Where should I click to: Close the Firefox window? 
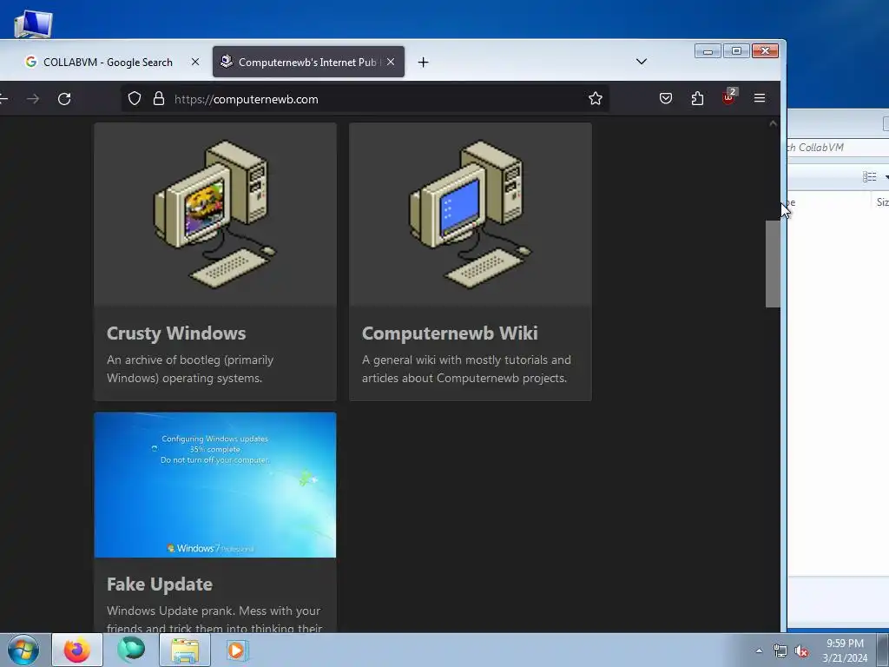pyautogui.click(x=765, y=51)
